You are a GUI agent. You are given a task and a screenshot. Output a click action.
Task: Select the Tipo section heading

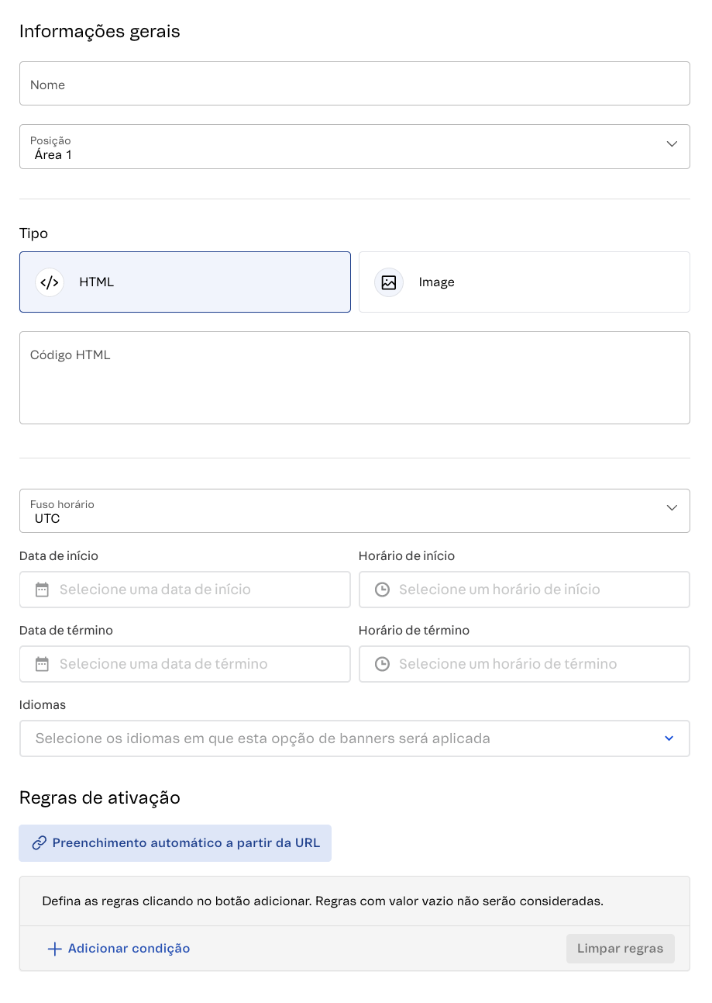[33, 233]
